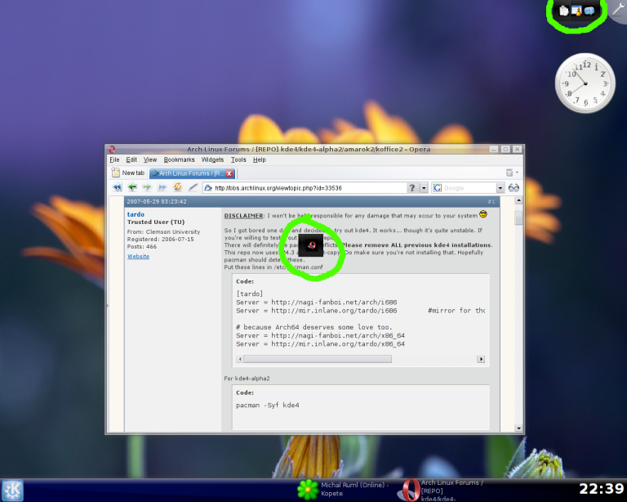Open tardo's Website link
The width and height of the screenshot is (627, 502).
click(x=138, y=256)
